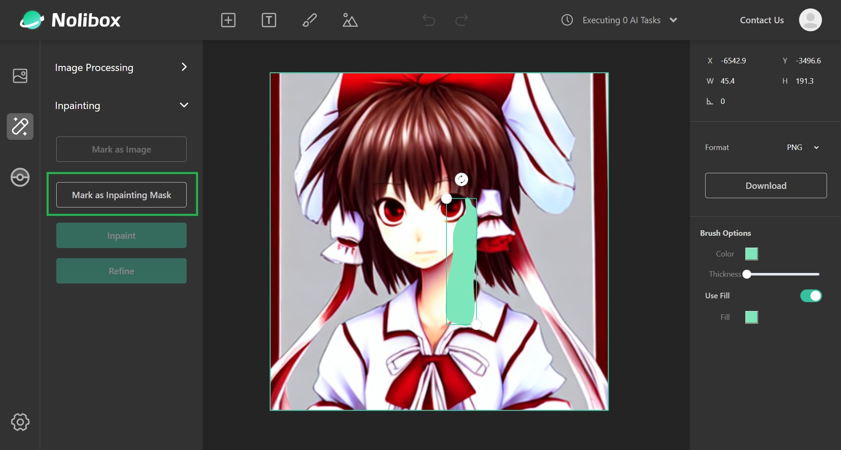The height and width of the screenshot is (450, 841).
Task: Open the PNG format dropdown
Action: (803, 147)
